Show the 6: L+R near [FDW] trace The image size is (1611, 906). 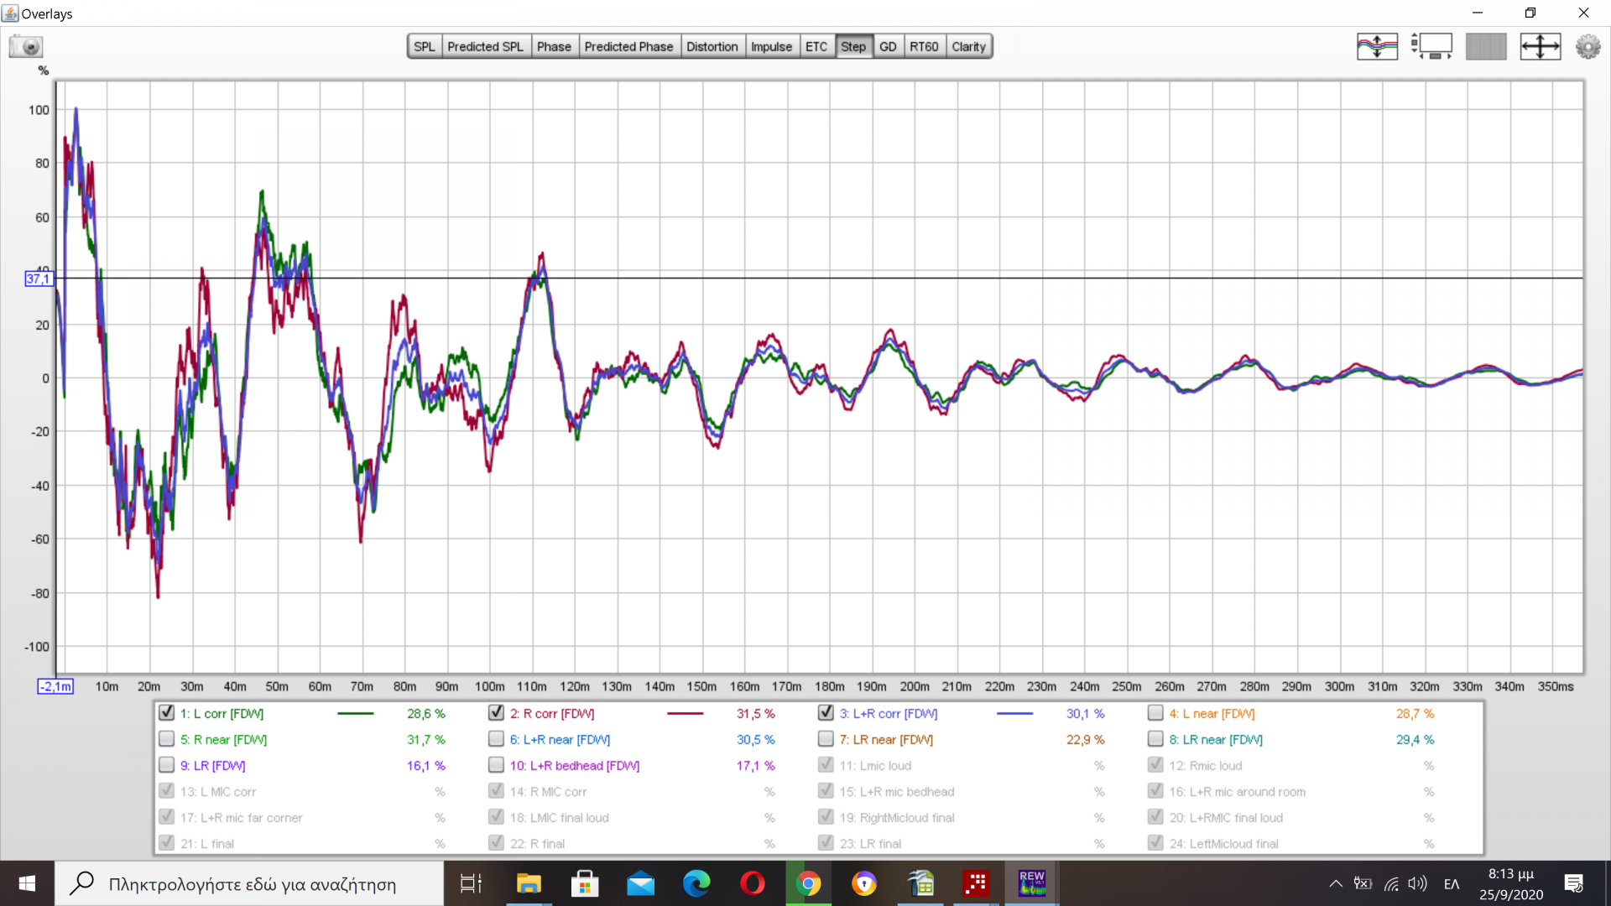pyautogui.click(x=496, y=739)
